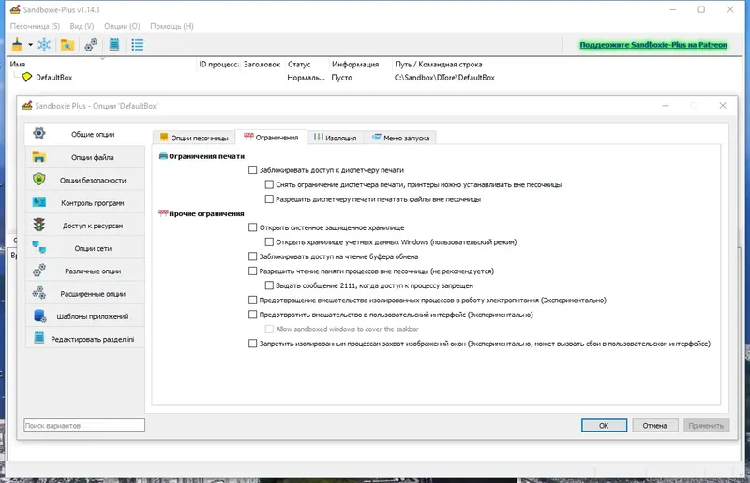Click the gear icon beside Общие опции
This screenshot has width=750, height=483.
[x=39, y=133]
